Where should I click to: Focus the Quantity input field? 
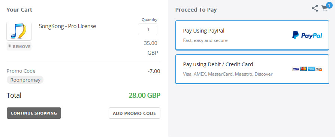[148, 29]
